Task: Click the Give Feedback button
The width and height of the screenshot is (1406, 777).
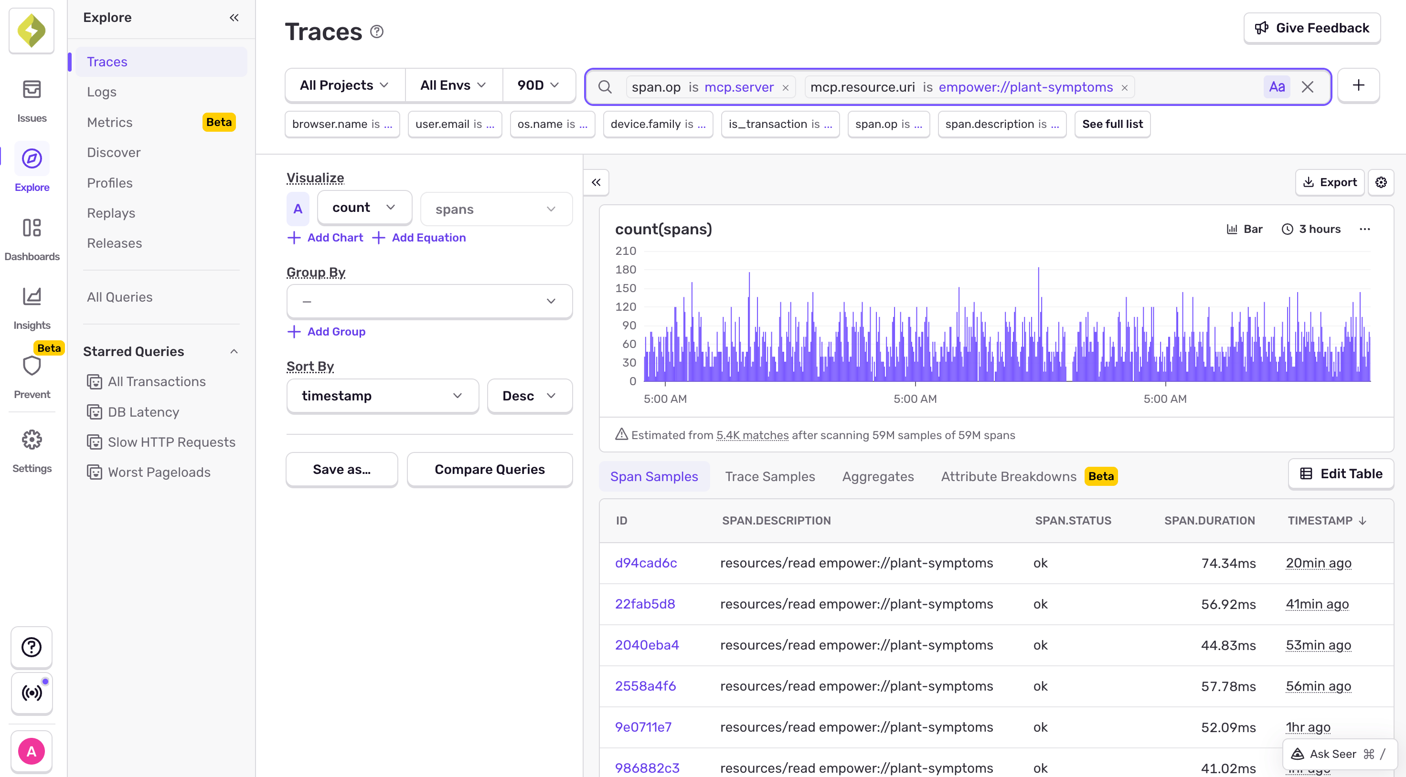Action: pyautogui.click(x=1311, y=28)
